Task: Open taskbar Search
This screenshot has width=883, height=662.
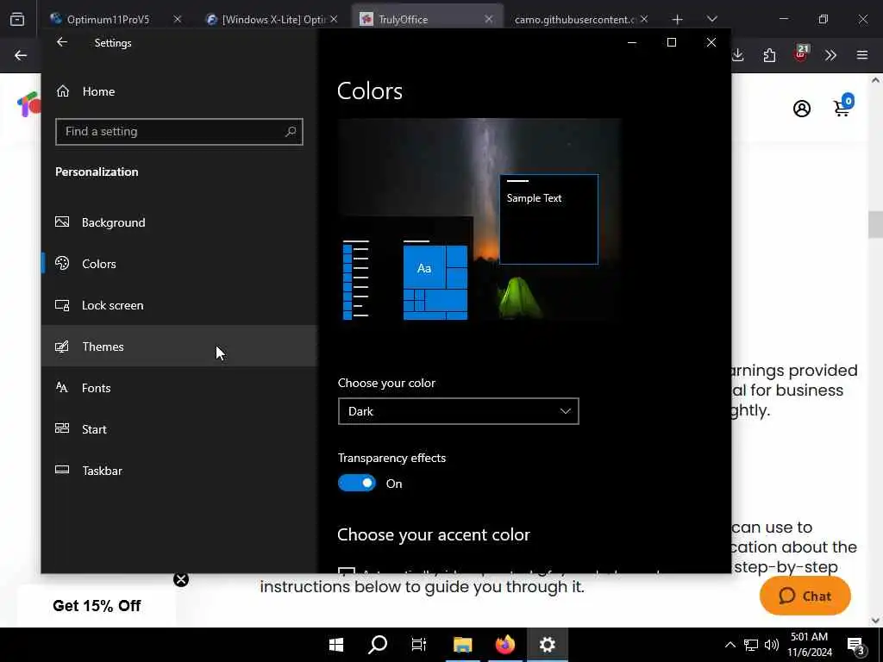Action: [x=378, y=645]
